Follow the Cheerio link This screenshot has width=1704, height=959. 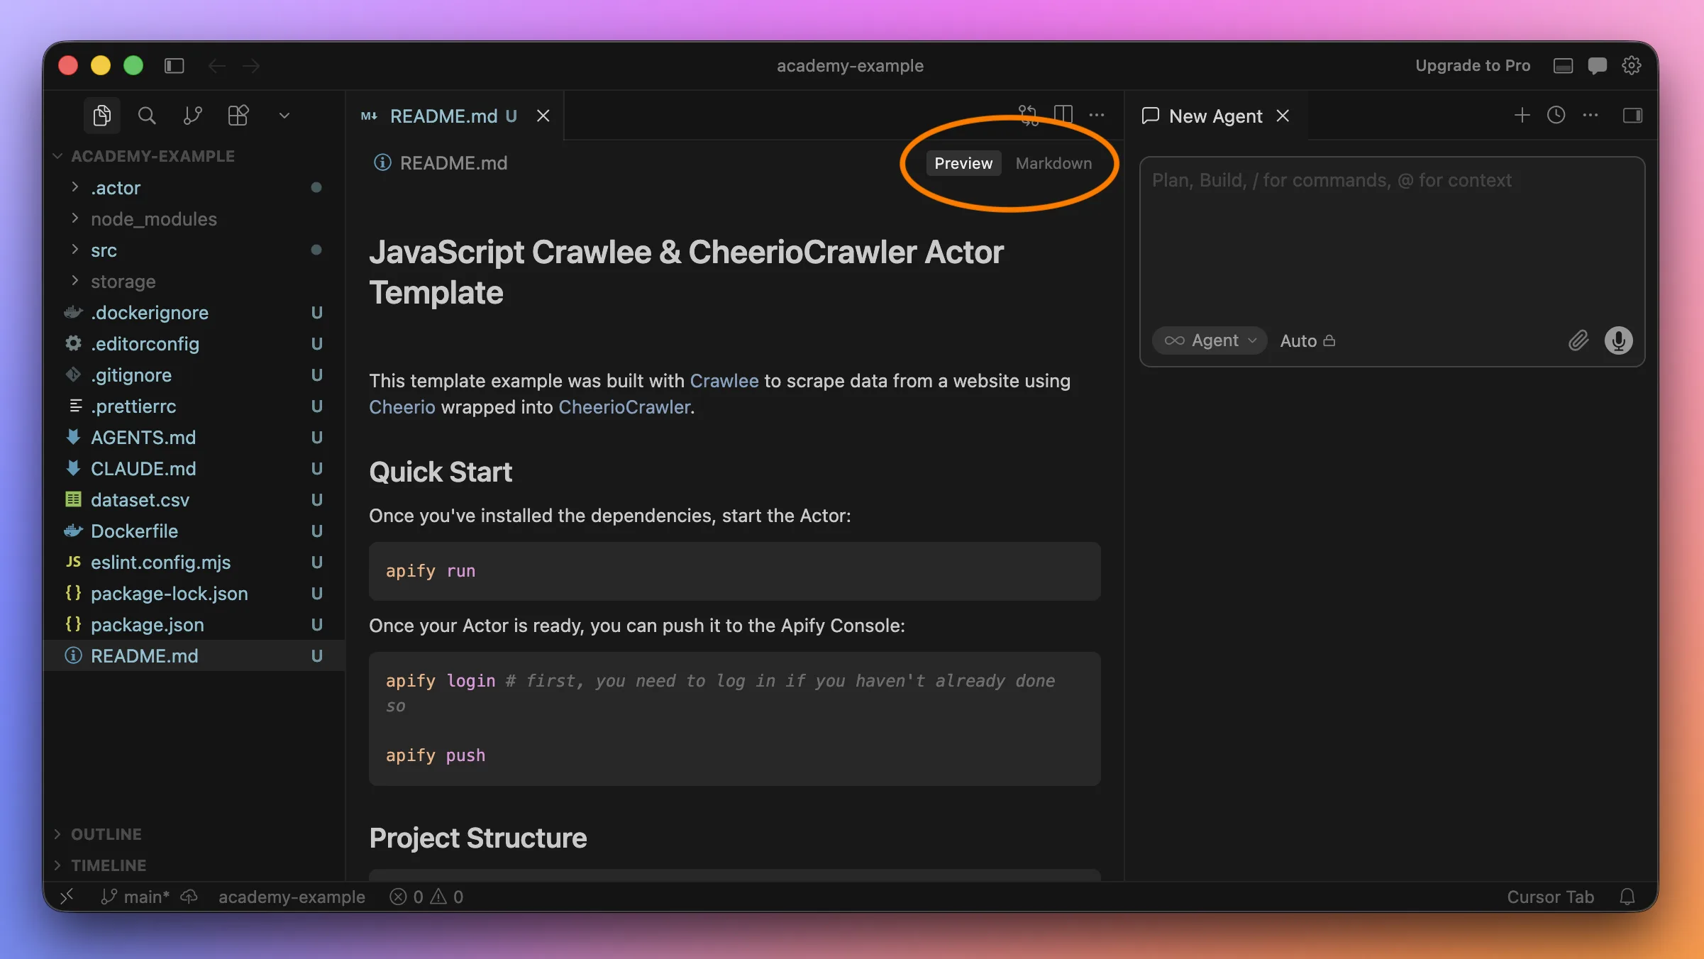402,407
